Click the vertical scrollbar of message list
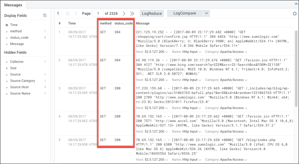The width and height of the screenshot is (299, 164). (296, 66)
